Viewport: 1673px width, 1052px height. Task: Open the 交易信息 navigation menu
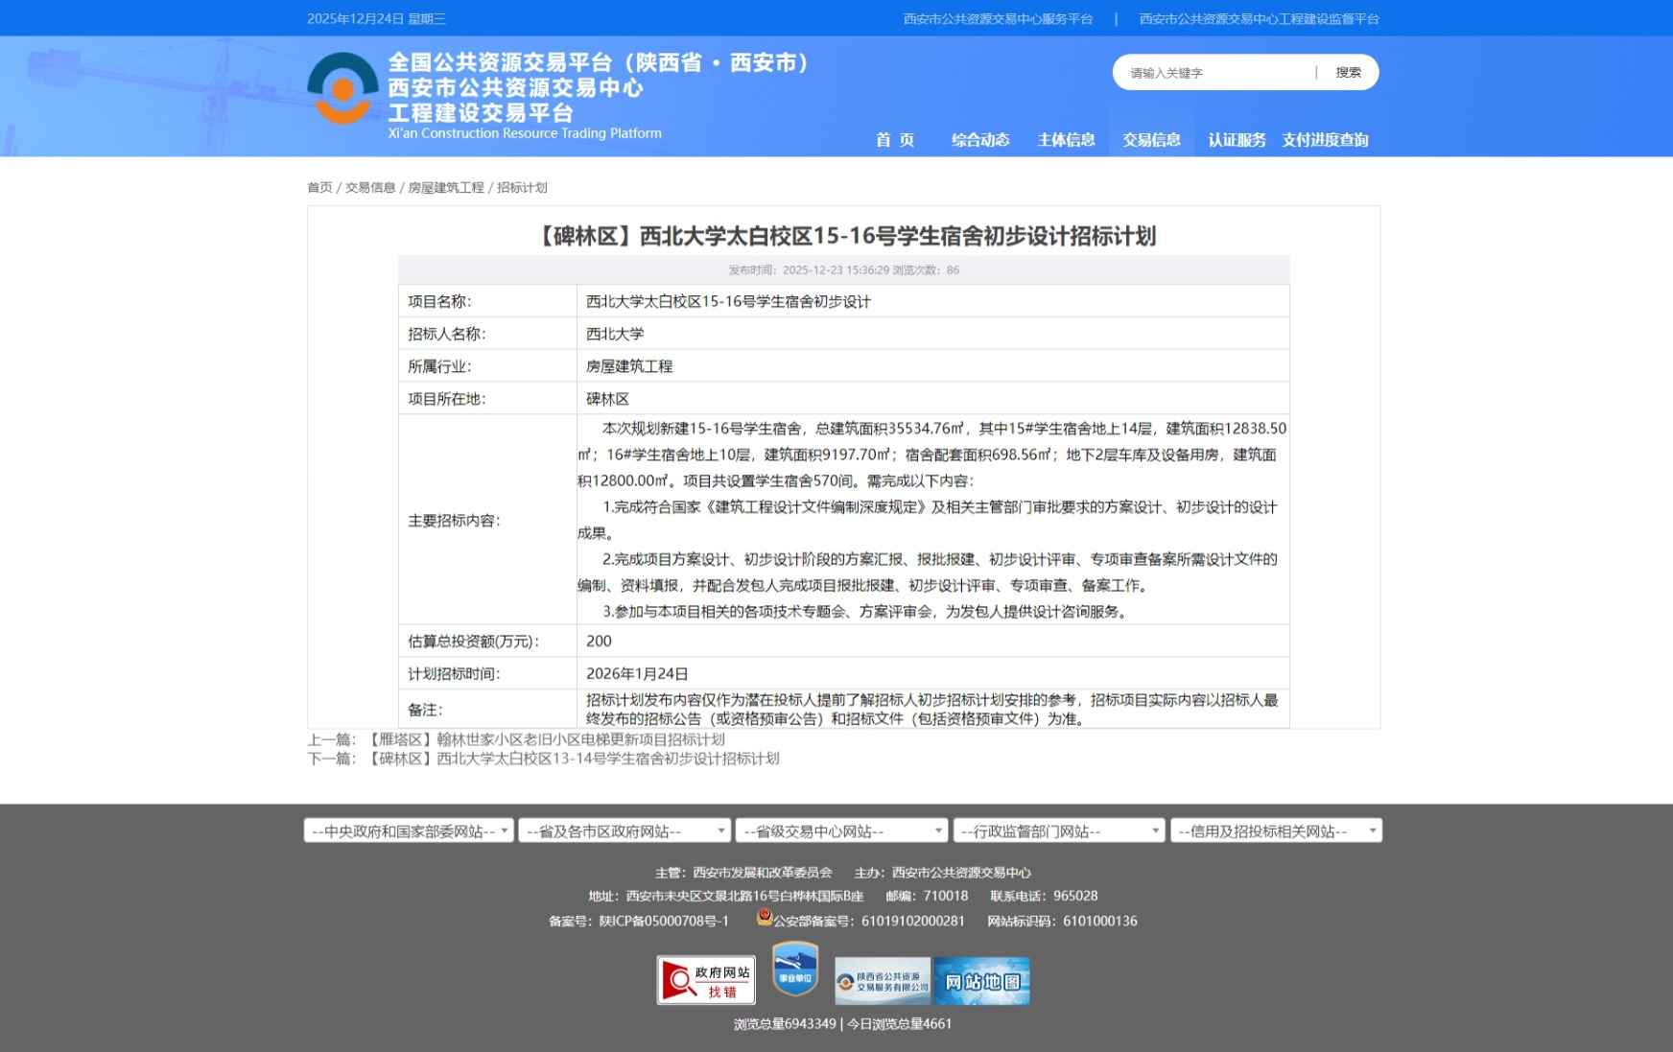click(1151, 140)
